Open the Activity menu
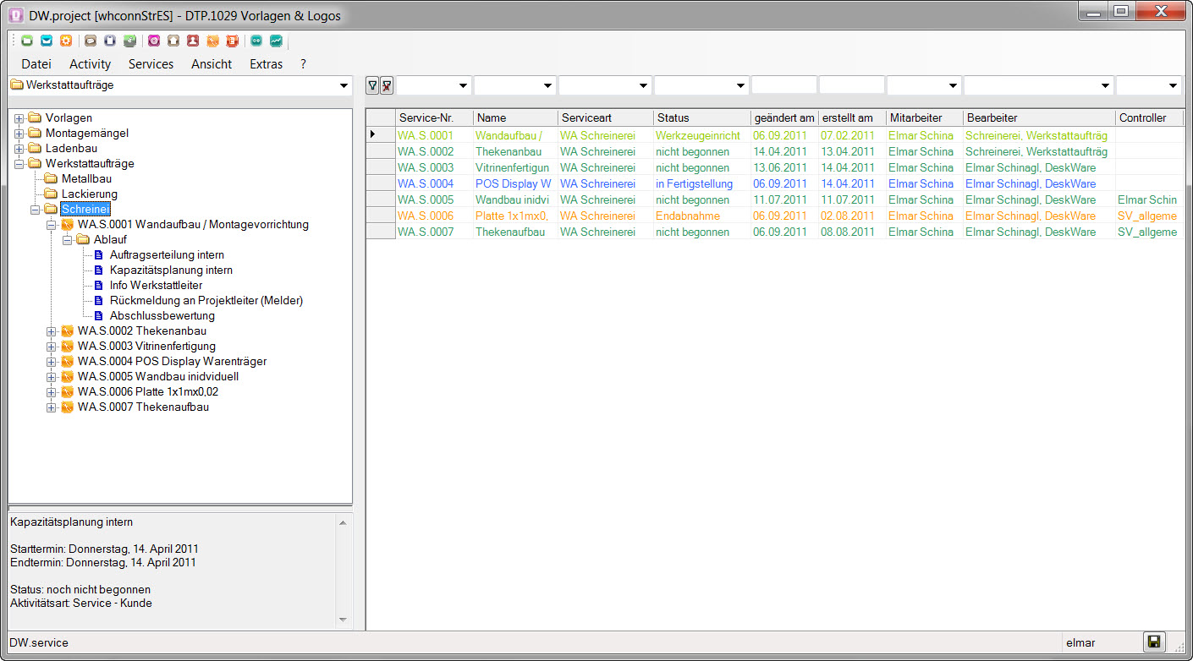Screen dimensions: 1193x661 click(x=90, y=64)
